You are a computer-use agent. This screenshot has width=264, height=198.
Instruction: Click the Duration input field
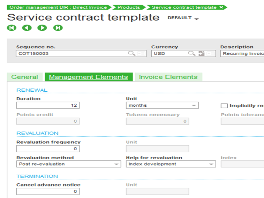coord(48,105)
